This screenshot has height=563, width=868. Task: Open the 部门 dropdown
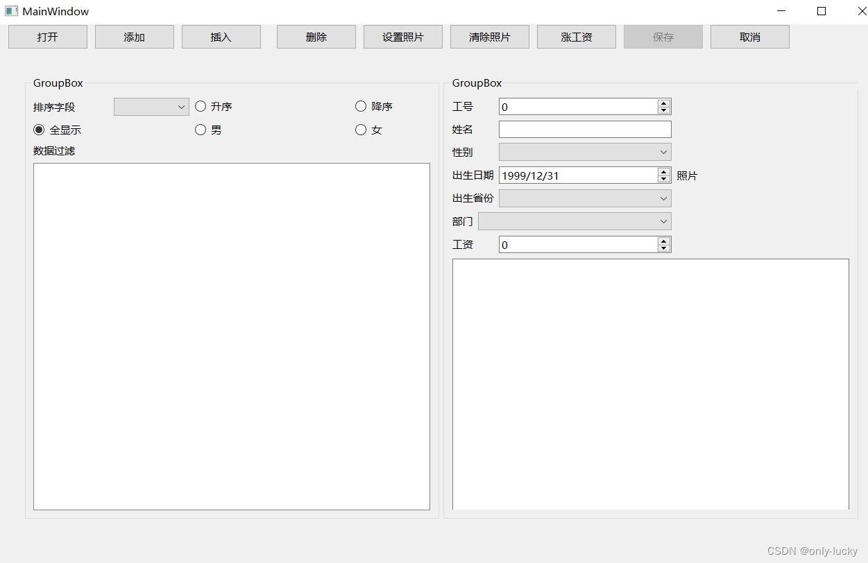[575, 221]
